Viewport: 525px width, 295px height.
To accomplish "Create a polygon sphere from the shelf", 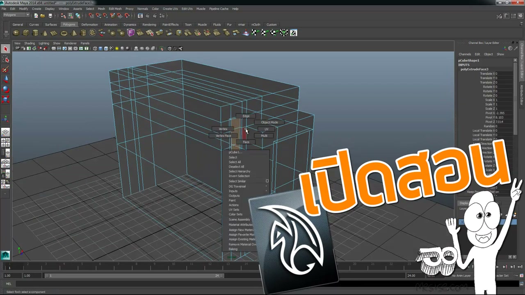I will pyautogui.click(x=16, y=33).
